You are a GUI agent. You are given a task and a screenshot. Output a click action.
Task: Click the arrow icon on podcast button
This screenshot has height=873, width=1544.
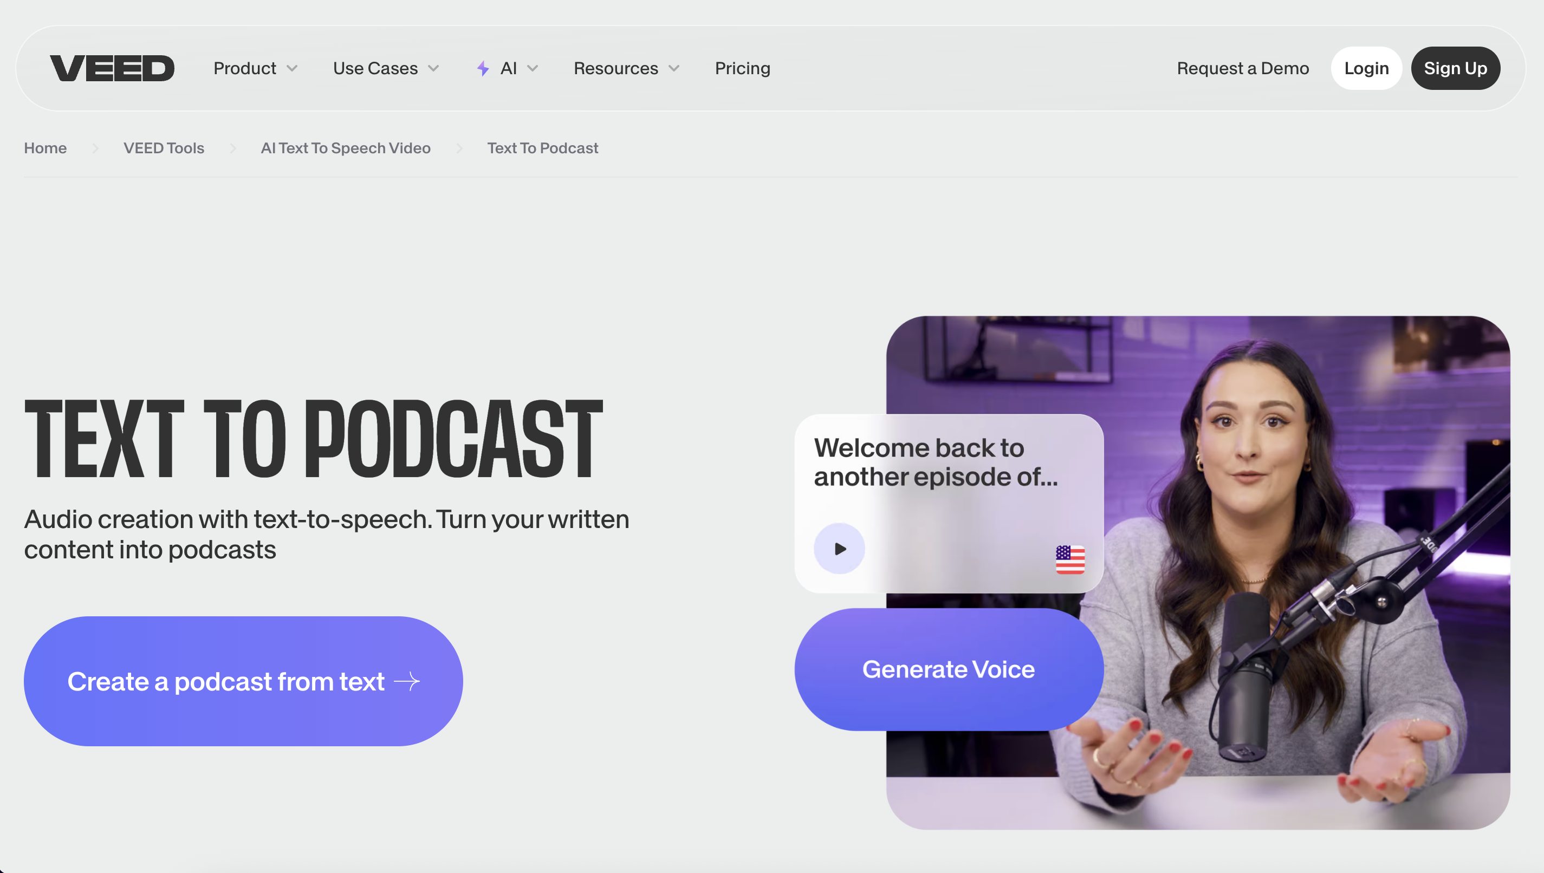407,681
